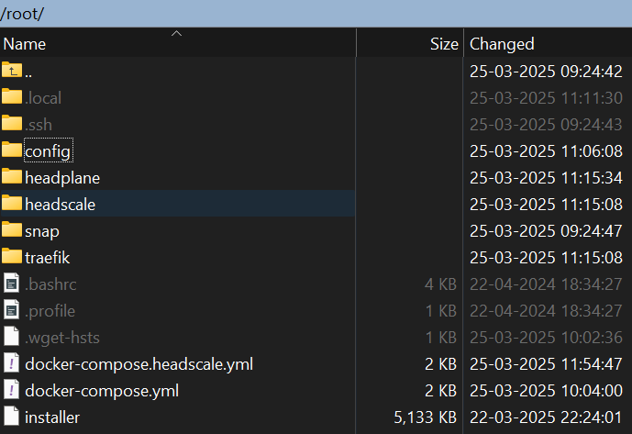Select the .local folder icon
This screenshot has height=434, width=632.
pyautogui.click(x=12, y=97)
